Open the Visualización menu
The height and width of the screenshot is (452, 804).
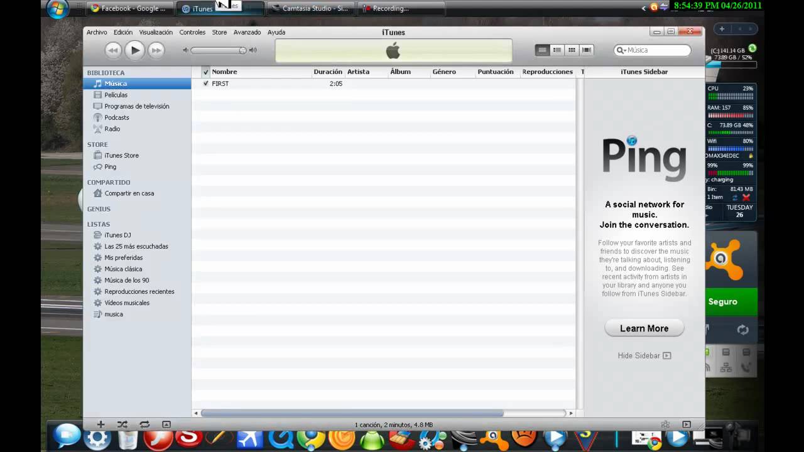click(156, 32)
